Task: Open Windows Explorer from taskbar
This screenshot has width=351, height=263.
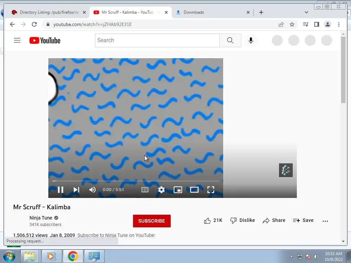Action: click(x=29, y=256)
